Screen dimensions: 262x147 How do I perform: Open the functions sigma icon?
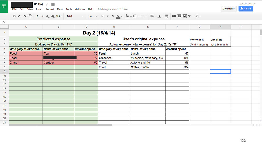(x=197, y=16)
